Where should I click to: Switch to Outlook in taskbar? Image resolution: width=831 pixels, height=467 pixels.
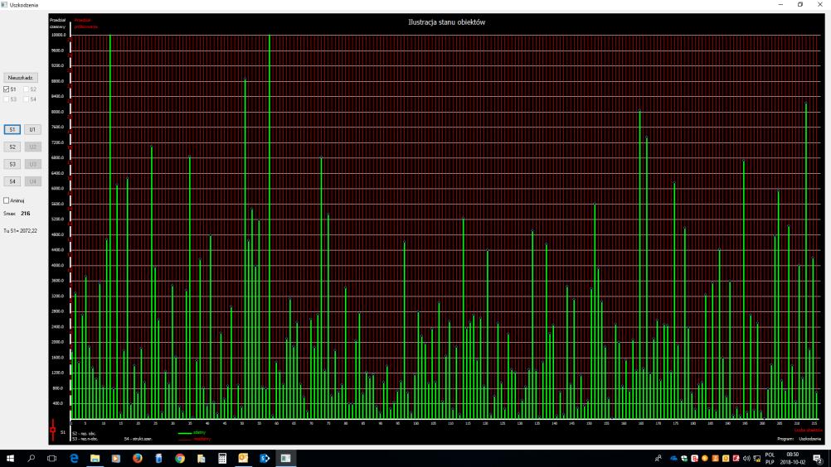pos(243,458)
